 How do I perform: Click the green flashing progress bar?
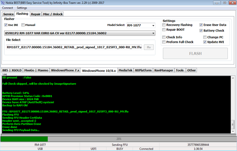click(24, 139)
